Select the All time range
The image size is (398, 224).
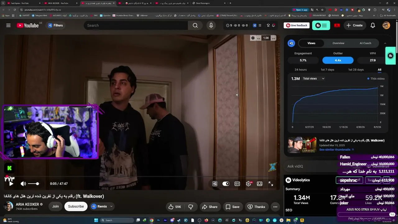[379, 70]
